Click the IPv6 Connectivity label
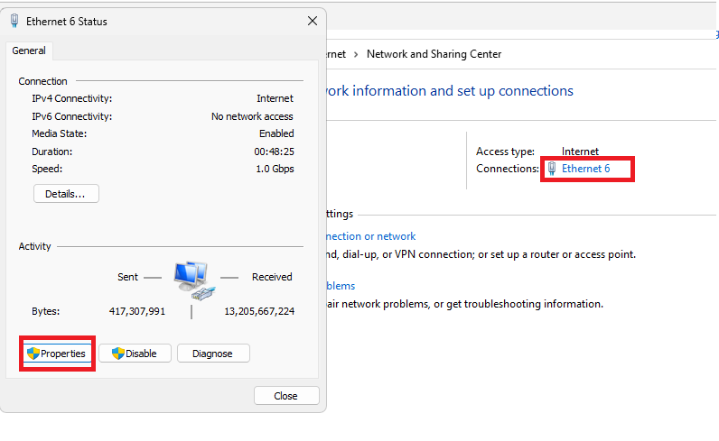The width and height of the screenshot is (719, 441). pyautogui.click(x=72, y=116)
